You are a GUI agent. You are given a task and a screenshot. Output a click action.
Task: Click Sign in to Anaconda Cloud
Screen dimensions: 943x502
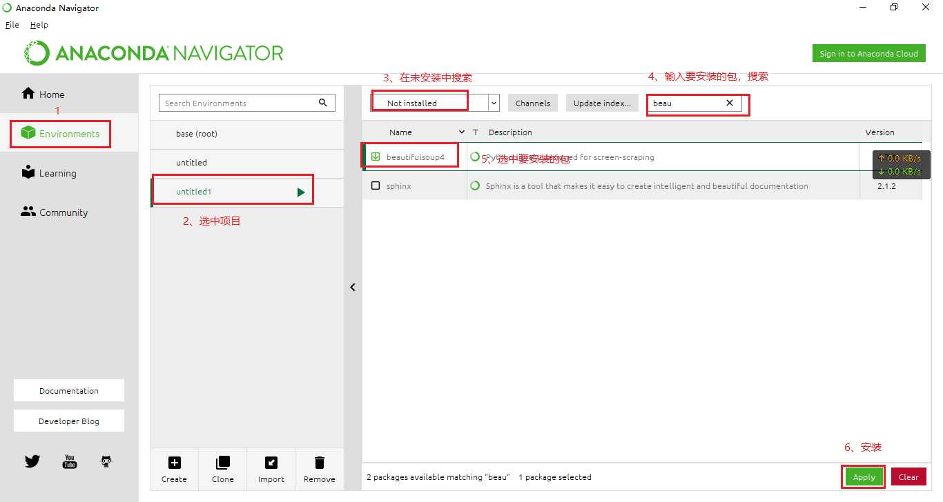coord(868,54)
